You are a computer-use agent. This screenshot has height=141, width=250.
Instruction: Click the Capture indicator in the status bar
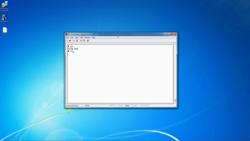[x=135, y=106]
